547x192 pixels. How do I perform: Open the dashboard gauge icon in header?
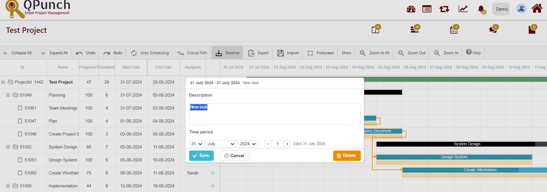pyautogui.click(x=411, y=9)
